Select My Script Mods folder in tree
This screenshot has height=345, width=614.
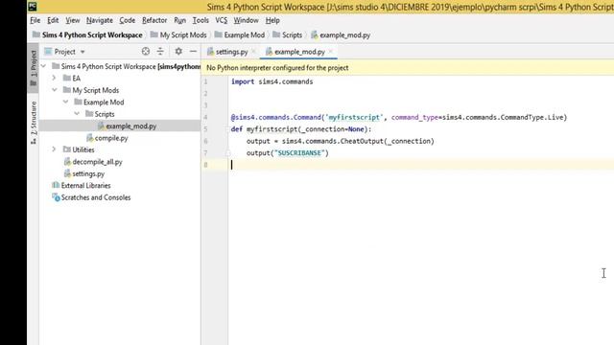click(91, 90)
